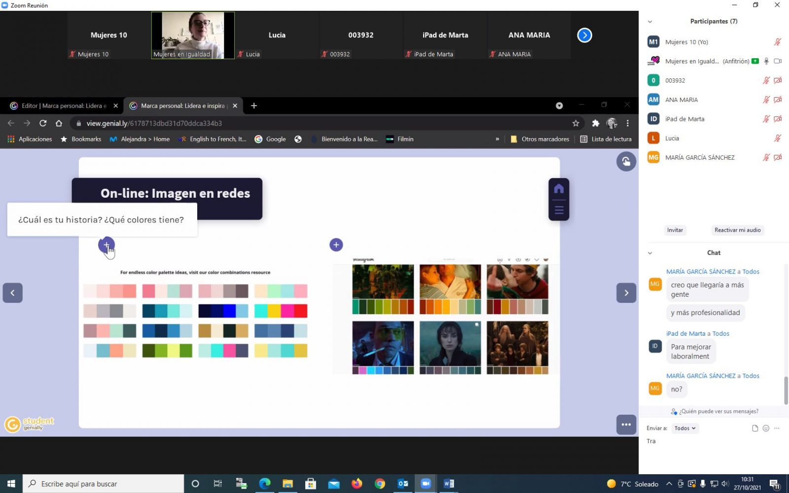The width and height of the screenshot is (789, 493).
Task: Show hidden system tray icons chevron
Action: 669,484
